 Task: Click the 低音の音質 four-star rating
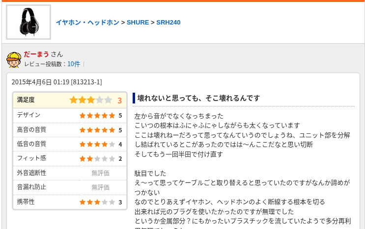click(97, 144)
